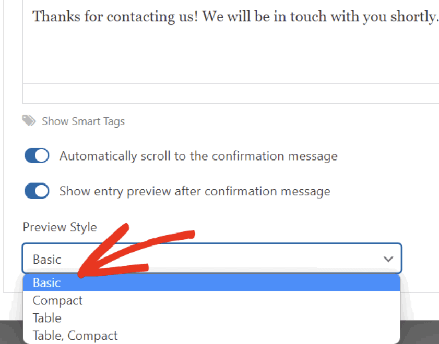Click the Preview Style section label
Screen dimensions: 439x344
pos(60,227)
